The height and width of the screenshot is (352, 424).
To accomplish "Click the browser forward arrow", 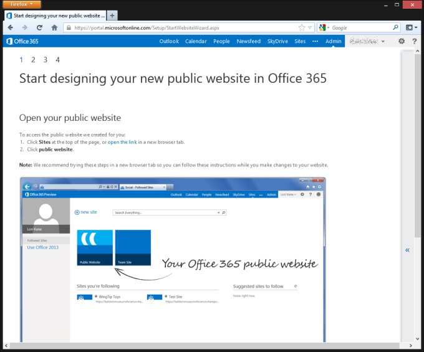I will coord(25,27).
